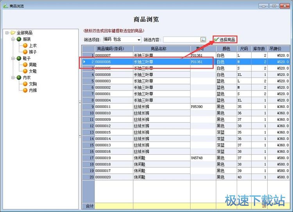The image size is (293, 212).
Task: Sort by 库存数 column header
Action: click(259, 49)
